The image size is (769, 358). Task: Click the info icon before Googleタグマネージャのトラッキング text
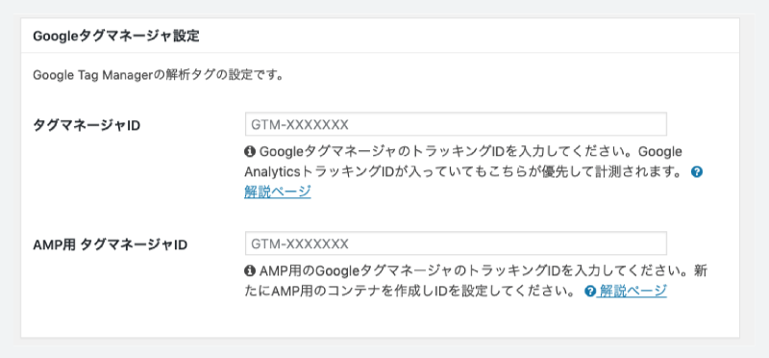point(250,151)
